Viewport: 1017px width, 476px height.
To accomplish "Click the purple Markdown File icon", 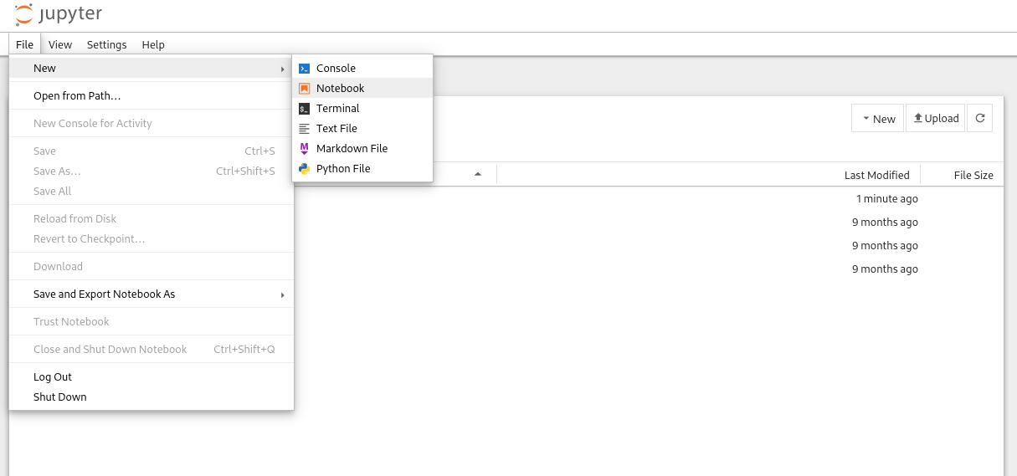I will 304,149.
